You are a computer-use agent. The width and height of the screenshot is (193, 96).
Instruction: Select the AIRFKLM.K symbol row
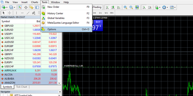tap(29, 70)
